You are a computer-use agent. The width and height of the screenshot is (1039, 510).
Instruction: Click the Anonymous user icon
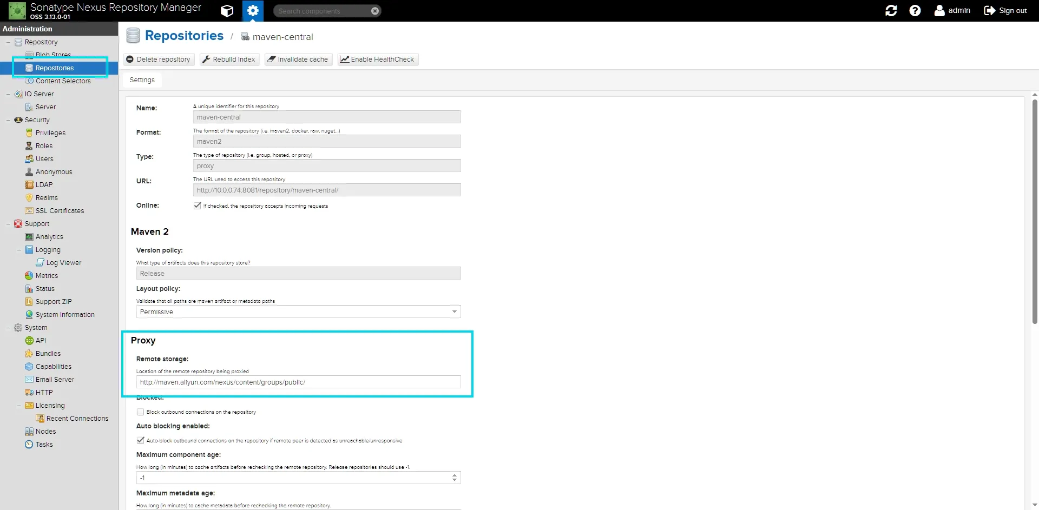(29, 172)
